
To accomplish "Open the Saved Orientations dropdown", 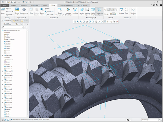I will coord(60,11).
